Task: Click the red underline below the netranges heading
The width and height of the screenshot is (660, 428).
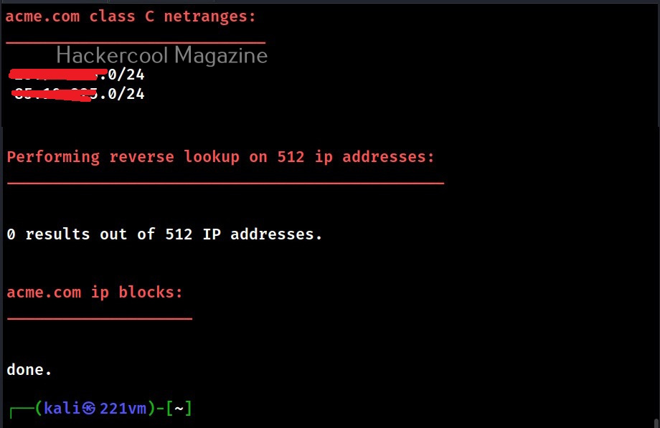Action: 136,43
